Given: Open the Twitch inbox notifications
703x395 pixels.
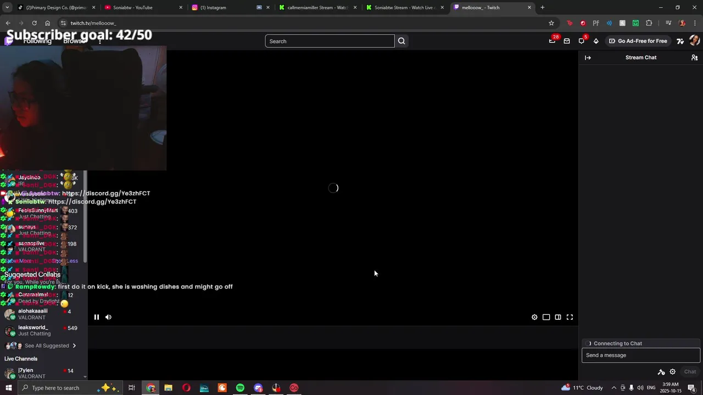Looking at the screenshot, I should (567, 41).
